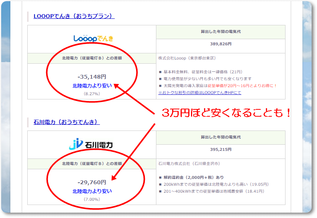The width and height of the screenshot is (317, 218).
Task: Click 石川電力株式会社(石川県金沢市) company text
Action: [x=189, y=163]
